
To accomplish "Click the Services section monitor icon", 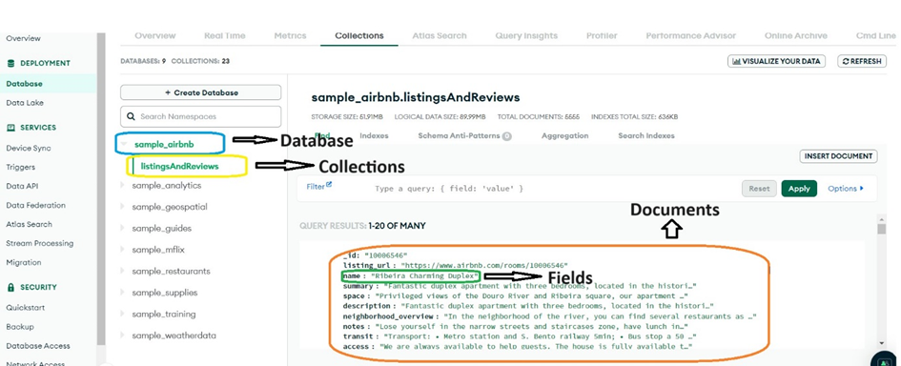I will [x=10, y=128].
